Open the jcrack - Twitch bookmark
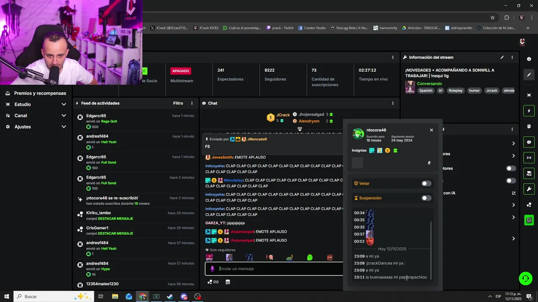The image size is (538, 302). [280, 28]
